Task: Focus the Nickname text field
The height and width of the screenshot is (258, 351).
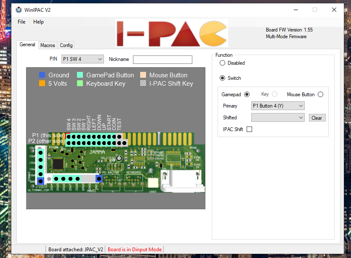Action: (x=162, y=60)
